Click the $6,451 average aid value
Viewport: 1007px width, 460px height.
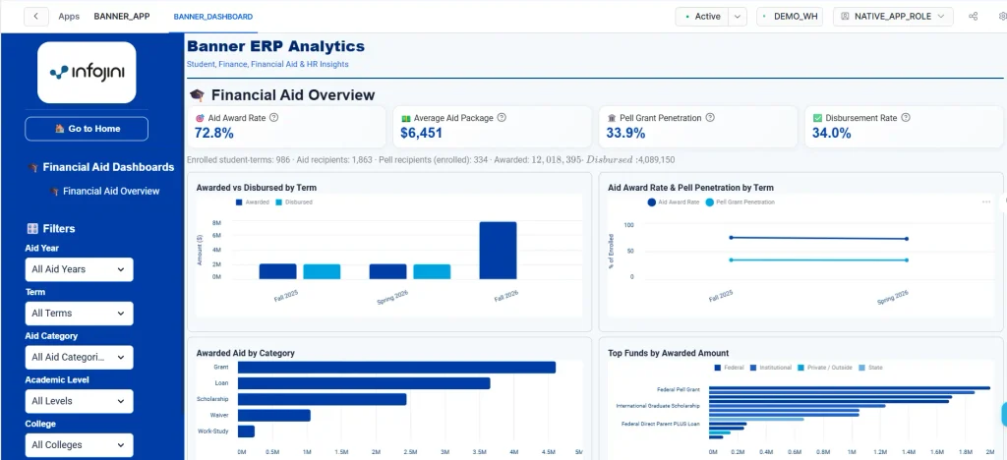click(x=421, y=134)
